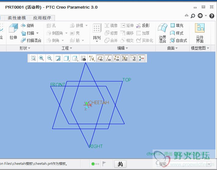Click the binoculars find button

[x=120, y=164]
